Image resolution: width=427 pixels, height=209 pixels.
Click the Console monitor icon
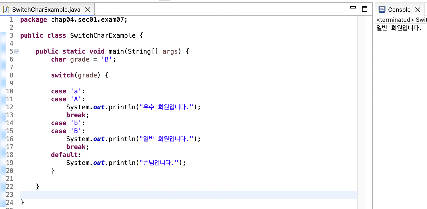[x=382, y=9]
